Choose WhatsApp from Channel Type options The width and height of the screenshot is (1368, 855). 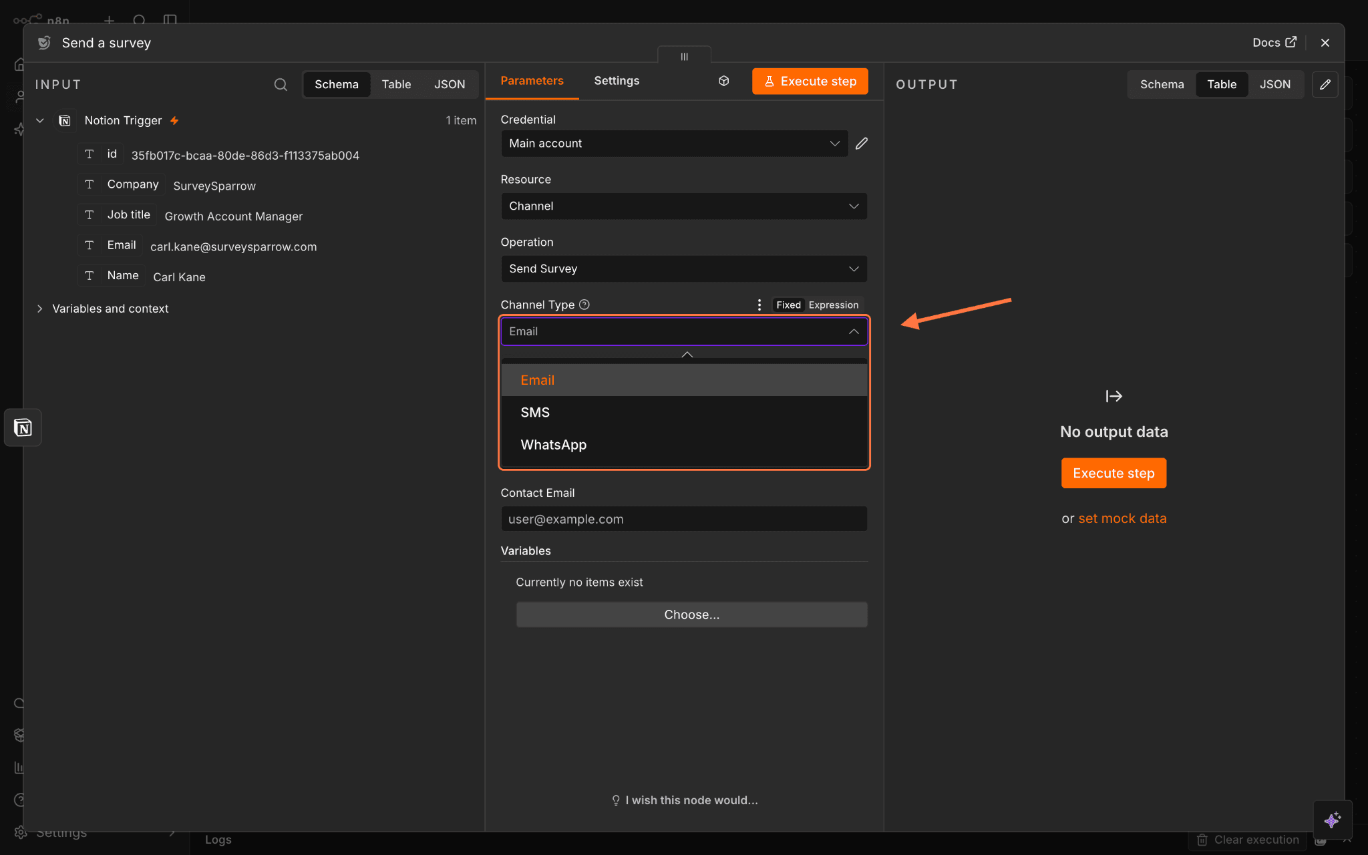point(684,445)
